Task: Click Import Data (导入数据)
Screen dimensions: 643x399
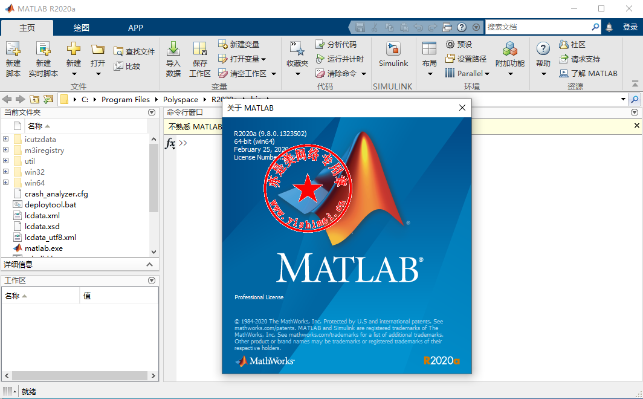Action: (173, 59)
